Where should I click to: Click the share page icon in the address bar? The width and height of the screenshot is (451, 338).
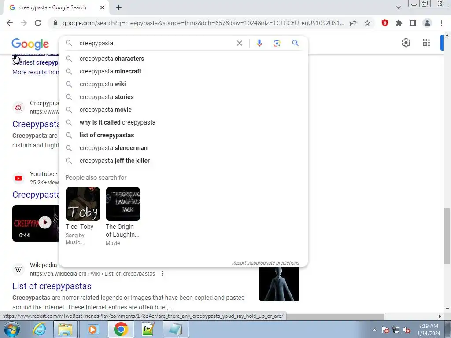pyautogui.click(x=353, y=23)
